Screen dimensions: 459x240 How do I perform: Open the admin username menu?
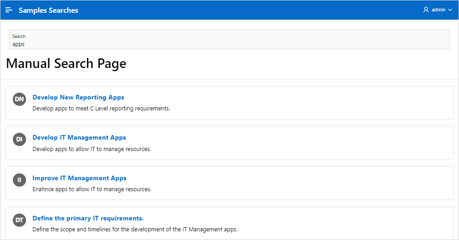click(x=438, y=10)
